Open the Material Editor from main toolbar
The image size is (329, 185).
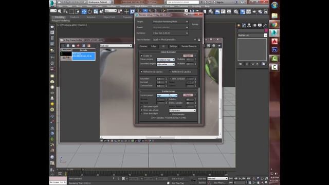tap(236, 11)
